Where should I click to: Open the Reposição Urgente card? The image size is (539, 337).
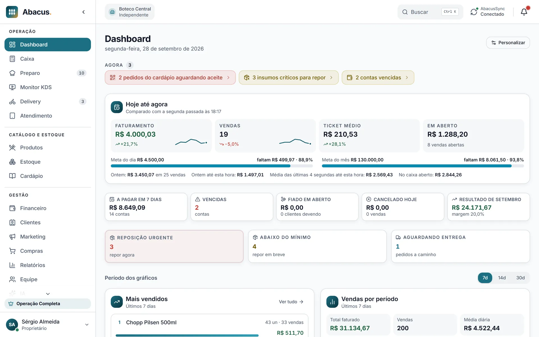pyautogui.click(x=174, y=247)
